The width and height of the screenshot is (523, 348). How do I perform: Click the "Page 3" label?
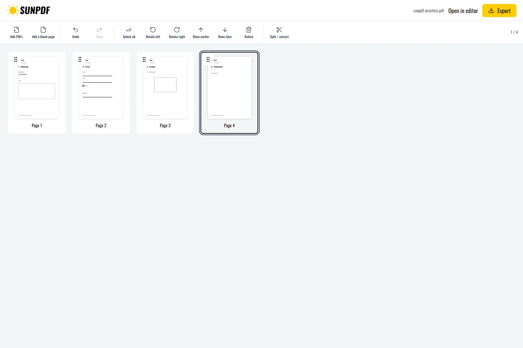[x=165, y=125]
